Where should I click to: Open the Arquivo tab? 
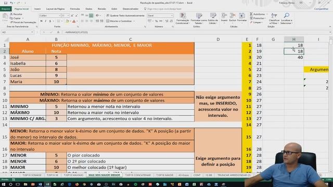click(6, 9)
